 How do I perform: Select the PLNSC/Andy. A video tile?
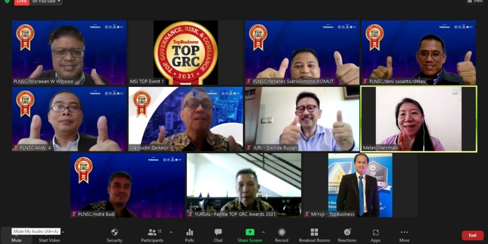[x=69, y=119]
